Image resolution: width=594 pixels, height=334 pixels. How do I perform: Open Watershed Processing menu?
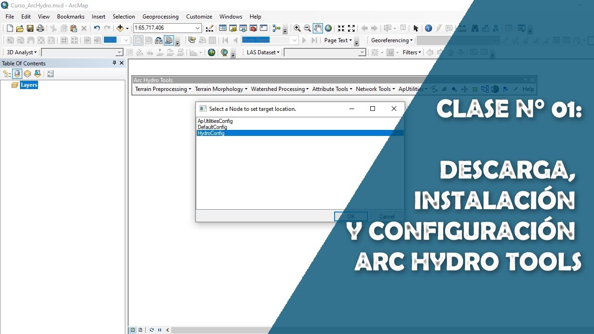[280, 89]
